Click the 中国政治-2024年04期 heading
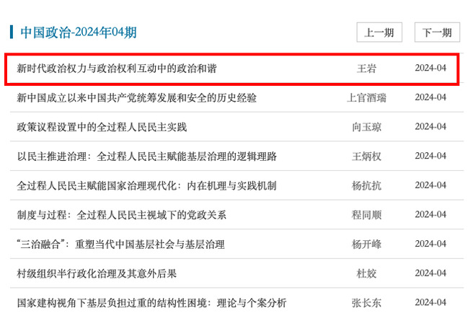The width and height of the screenshot is (468, 321). tap(78, 32)
